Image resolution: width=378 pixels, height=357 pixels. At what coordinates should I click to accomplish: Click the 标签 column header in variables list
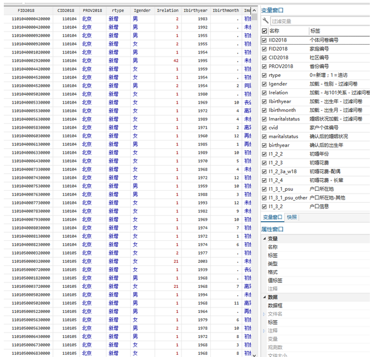tap(339, 31)
